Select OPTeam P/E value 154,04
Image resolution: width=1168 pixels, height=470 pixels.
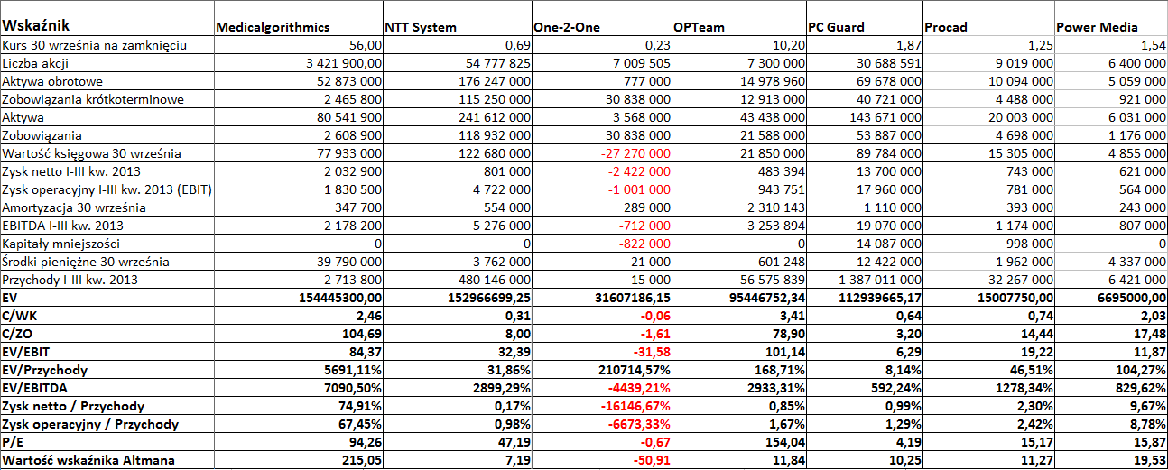point(739,442)
